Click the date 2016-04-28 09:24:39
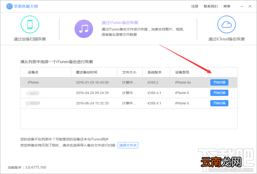 coord(92,93)
